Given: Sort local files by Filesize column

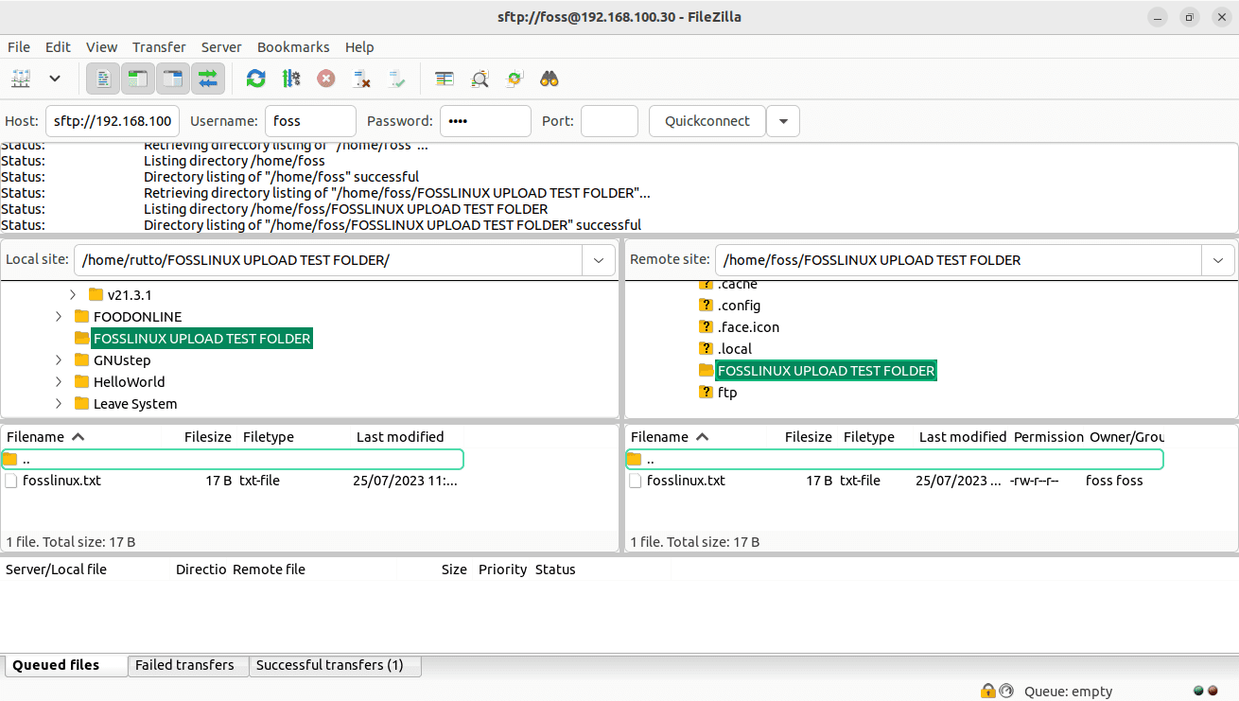Looking at the screenshot, I should [x=208, y=437].
